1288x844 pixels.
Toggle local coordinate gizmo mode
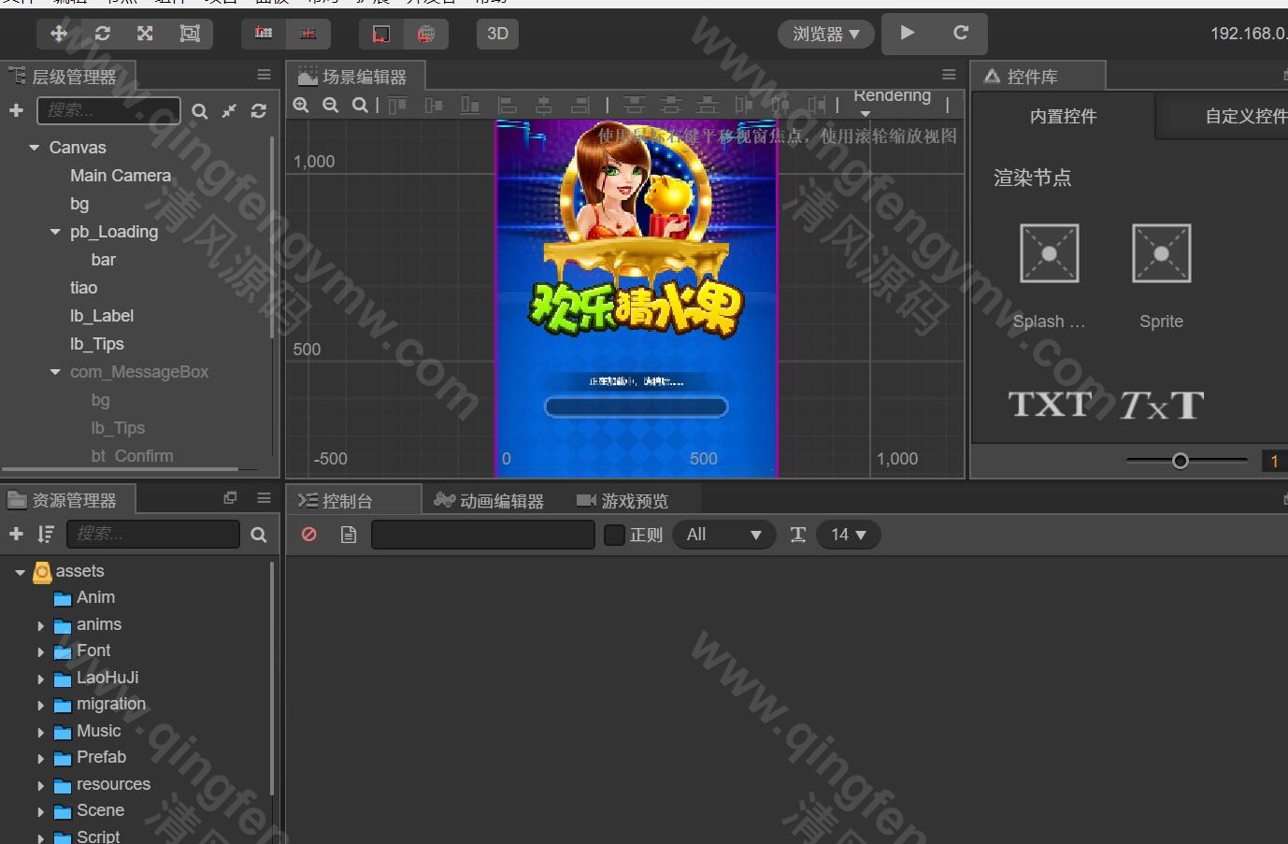[x=381, y=34]
